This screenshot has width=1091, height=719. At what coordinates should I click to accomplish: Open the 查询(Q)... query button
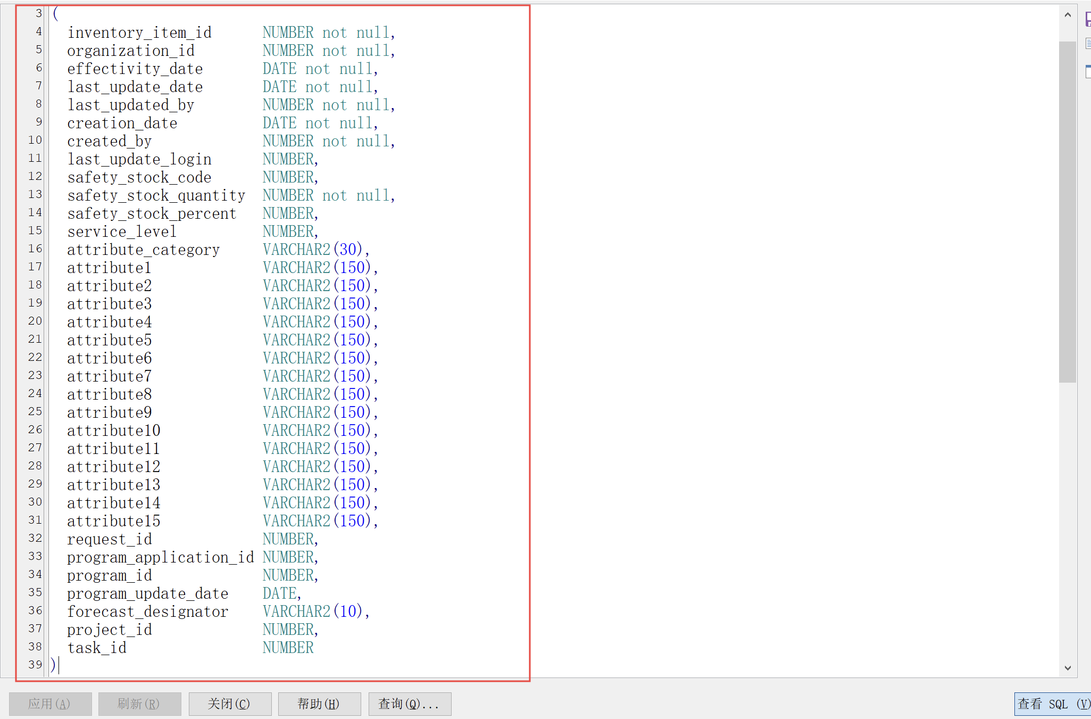(x=410, y=704)
